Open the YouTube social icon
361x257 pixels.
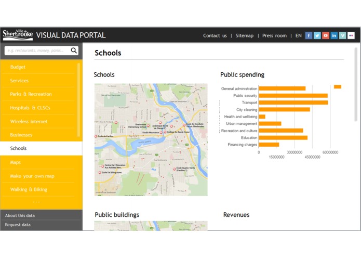tap(326, 35)
